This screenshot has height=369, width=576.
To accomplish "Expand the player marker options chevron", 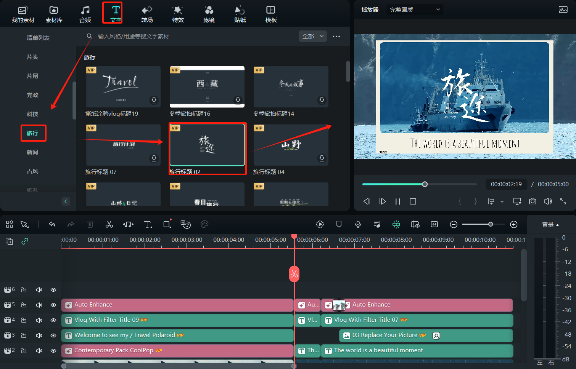I will (x=502, y=201).
